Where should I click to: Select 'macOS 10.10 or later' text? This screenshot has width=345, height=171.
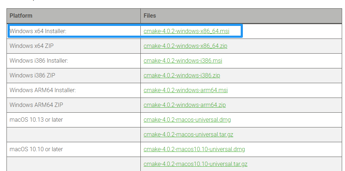pos(36,149)
